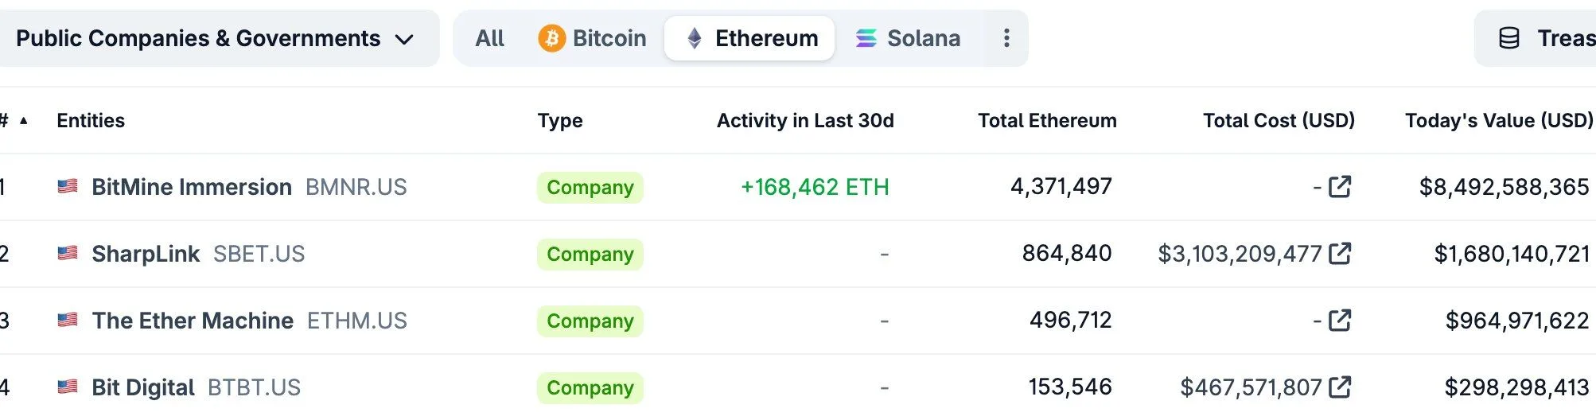Click the three-dot more coins icon
Screen dimensions: 1596x420
pyautogui.click(x=1006, y=38)
